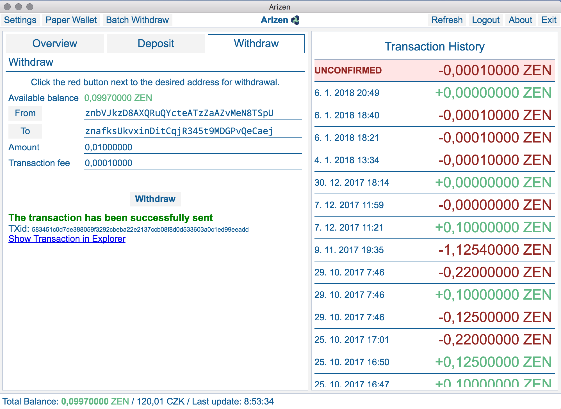Click the 120,01 CZK fiat value

161,401
